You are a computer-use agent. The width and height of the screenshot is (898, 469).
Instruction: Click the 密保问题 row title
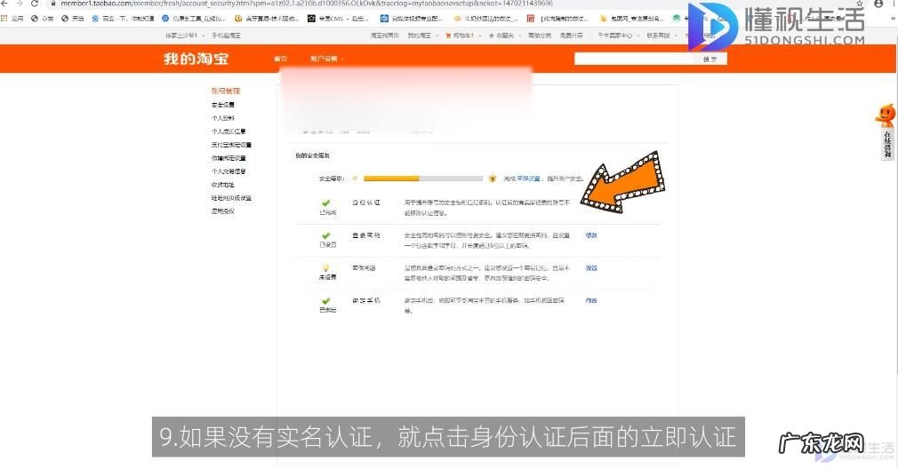[x=365, y=267]
